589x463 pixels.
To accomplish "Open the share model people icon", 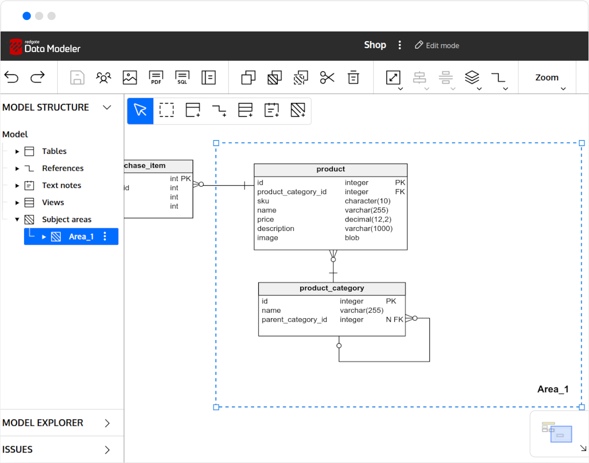I will point(104,78).
